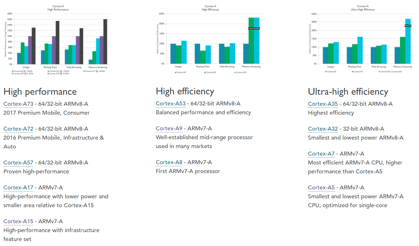
Task: Open the Cortex-A35 link
Action: (x=323, y=104)
